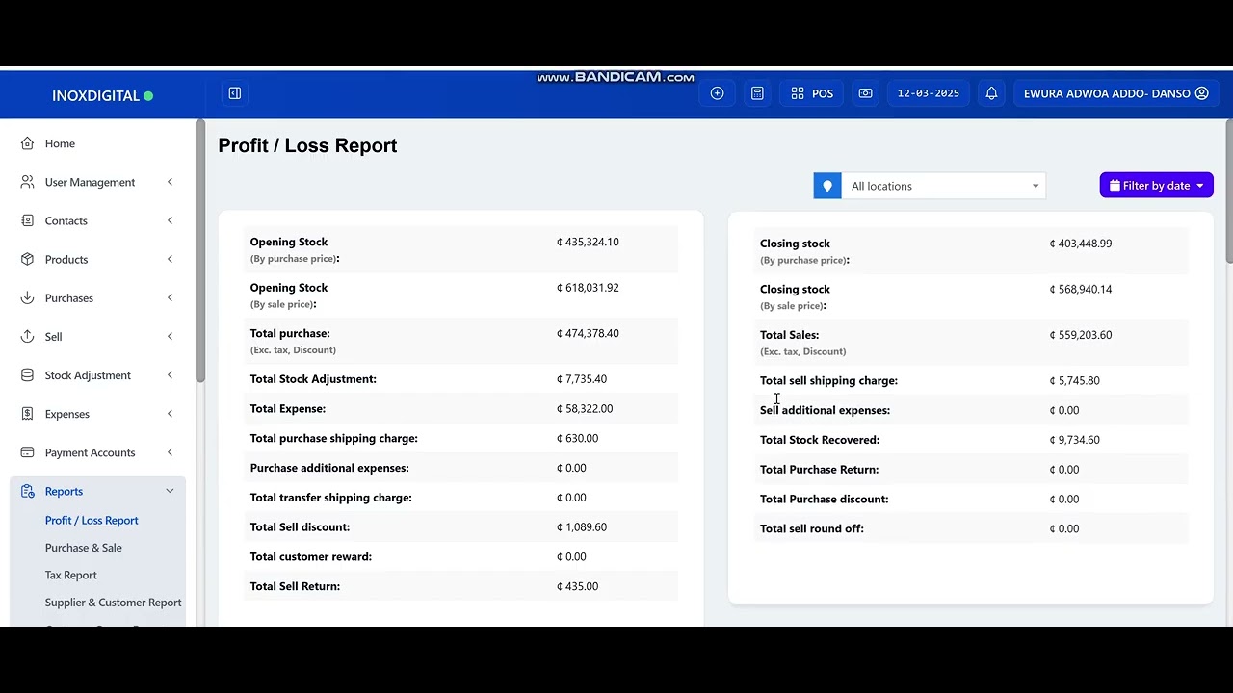The height and width of the screenshot is (693, 1233).
Task: Open user menu EWURA ADWOA ADDO- DANSO
Action: 1116,93
